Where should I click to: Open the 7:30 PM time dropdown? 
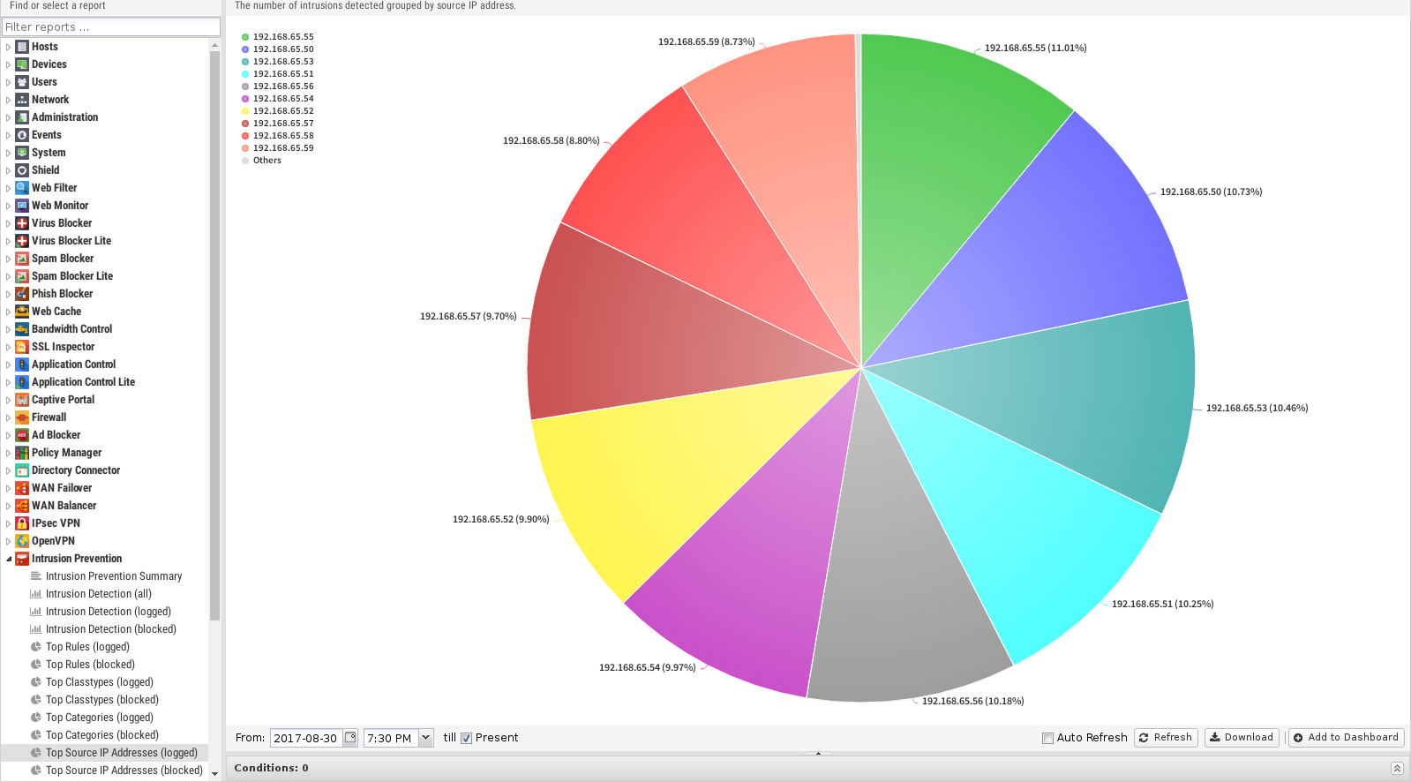coord(426,738)
